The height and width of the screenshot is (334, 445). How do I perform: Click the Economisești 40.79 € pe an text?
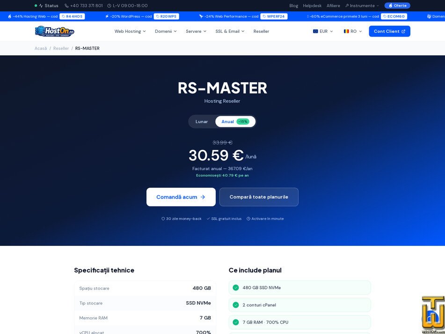tap(223, 176)
